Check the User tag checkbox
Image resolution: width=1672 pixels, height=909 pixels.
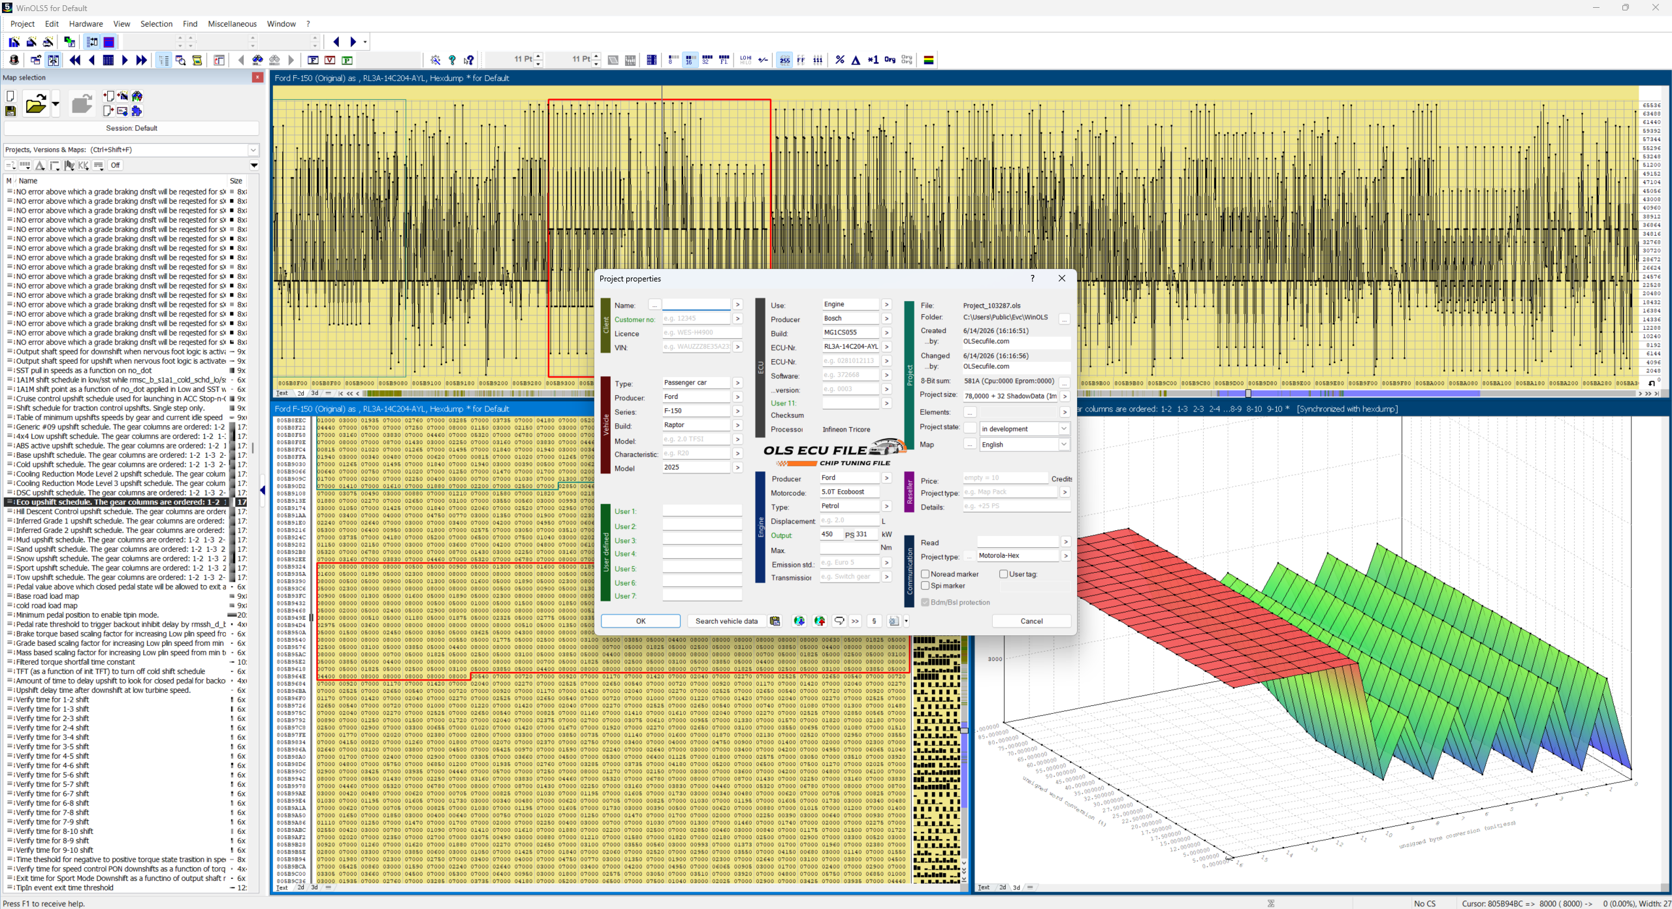[x=1004, y=574]
